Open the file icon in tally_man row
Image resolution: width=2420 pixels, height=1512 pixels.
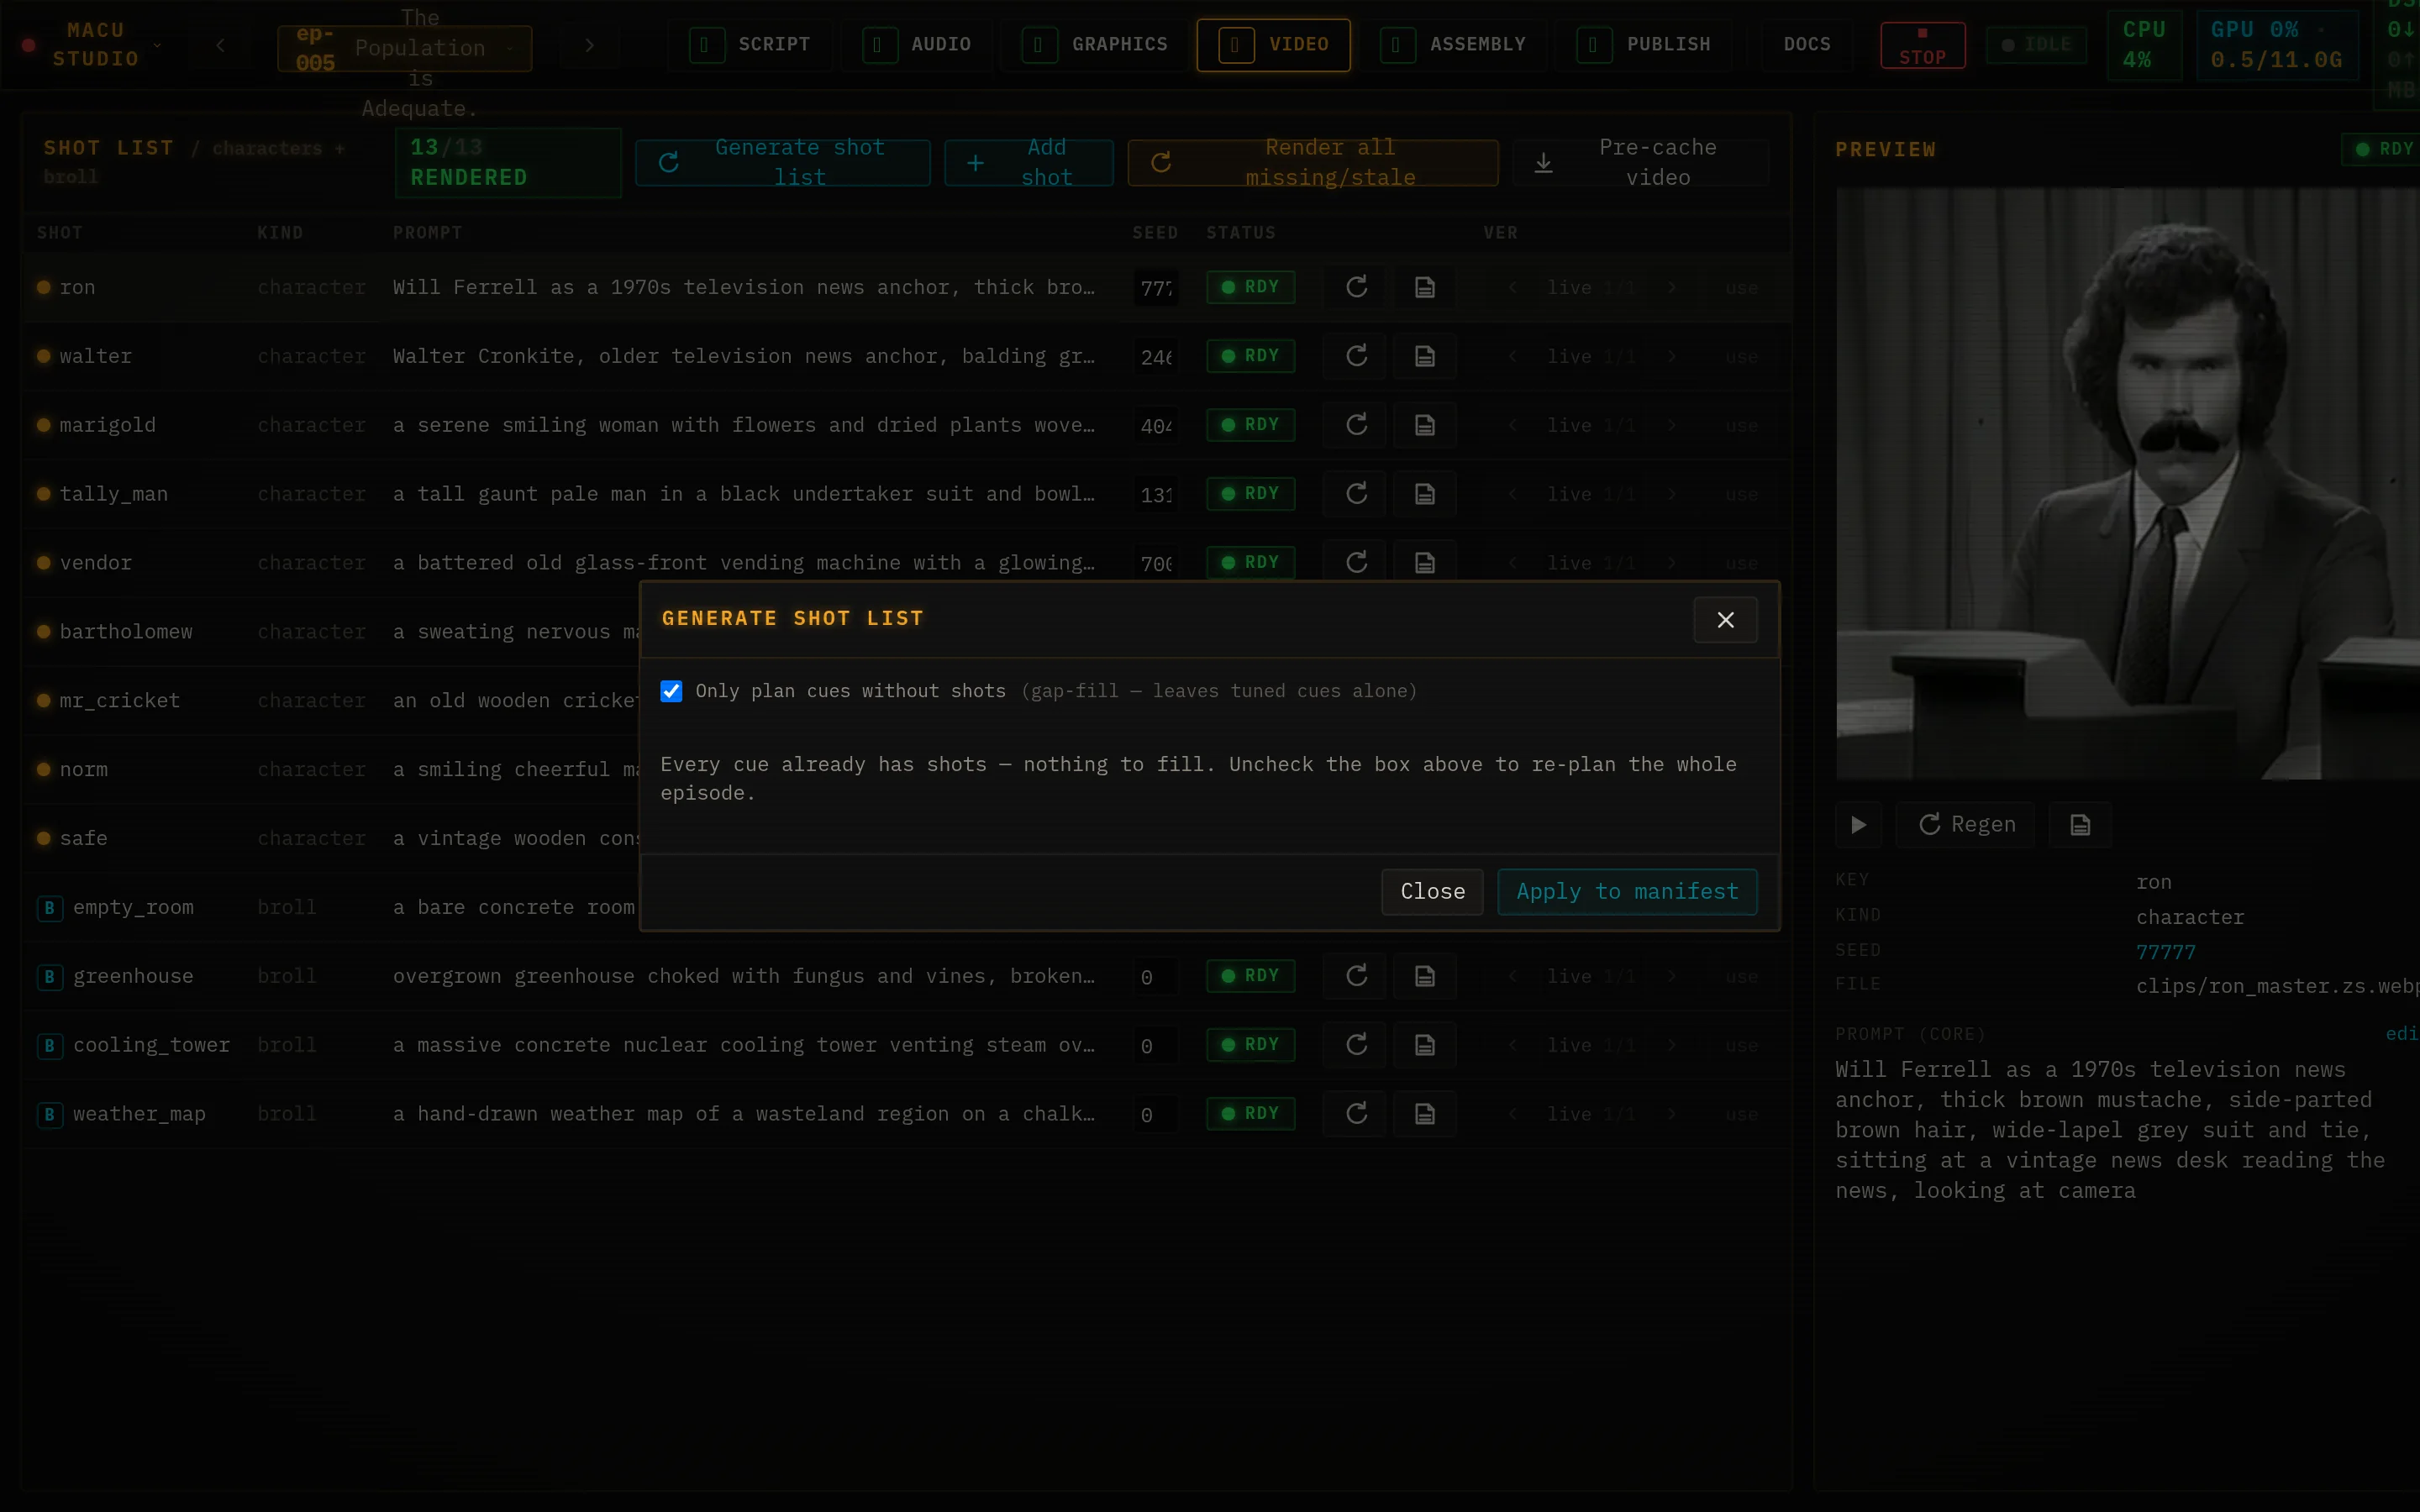pos(1425,494)
